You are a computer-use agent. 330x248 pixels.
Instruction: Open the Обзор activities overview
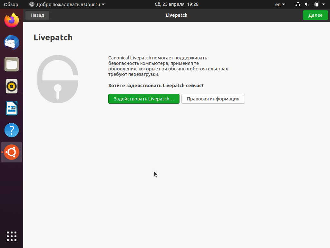(x=11, y=4)
